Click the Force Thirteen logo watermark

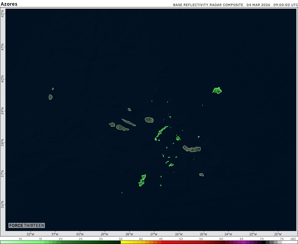[x=26, y=225]
